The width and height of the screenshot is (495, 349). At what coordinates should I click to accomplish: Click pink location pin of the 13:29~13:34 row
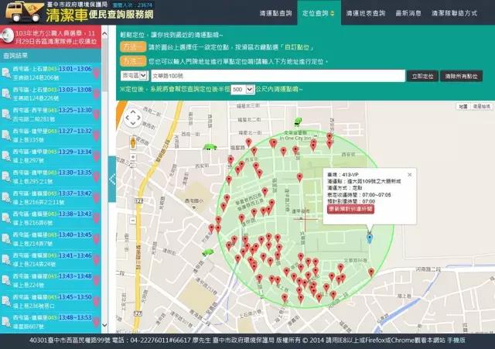coord(96,156)
